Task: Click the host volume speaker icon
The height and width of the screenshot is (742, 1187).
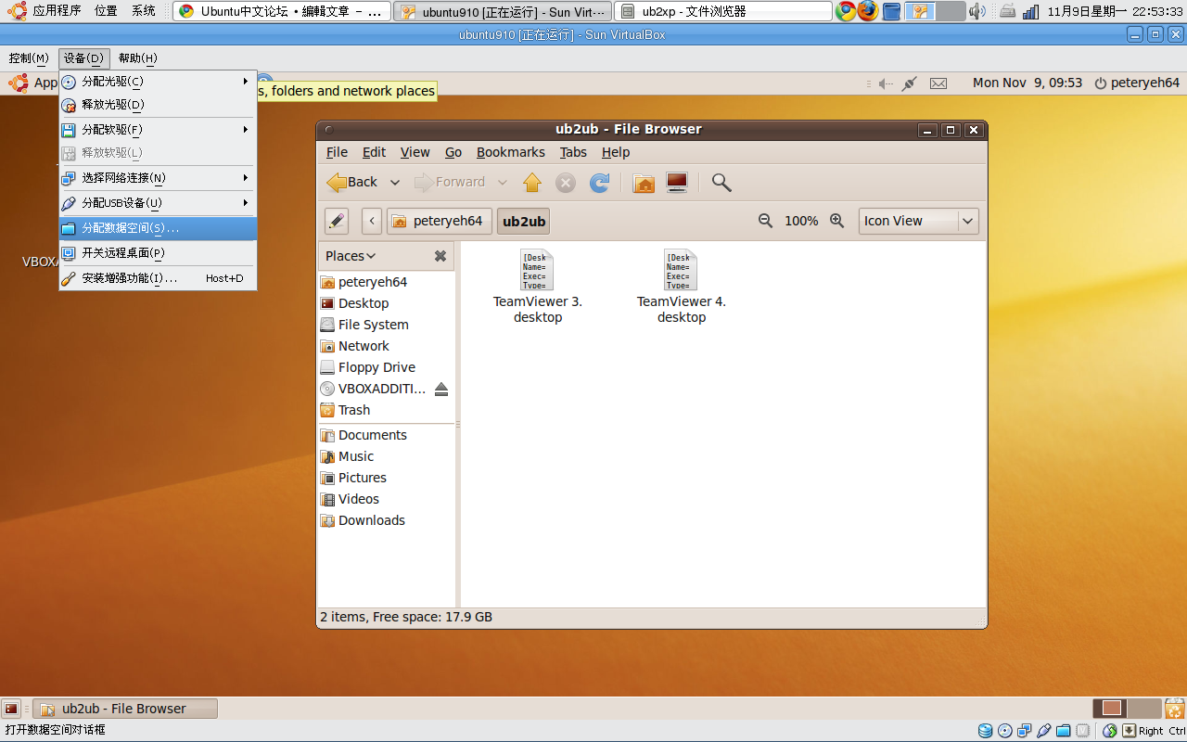Action: (977, 11)
